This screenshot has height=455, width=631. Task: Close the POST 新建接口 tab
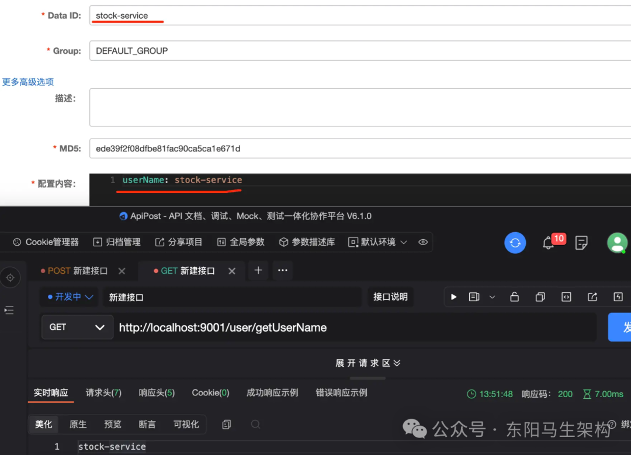pyautogui.click(x=122, y=271)
